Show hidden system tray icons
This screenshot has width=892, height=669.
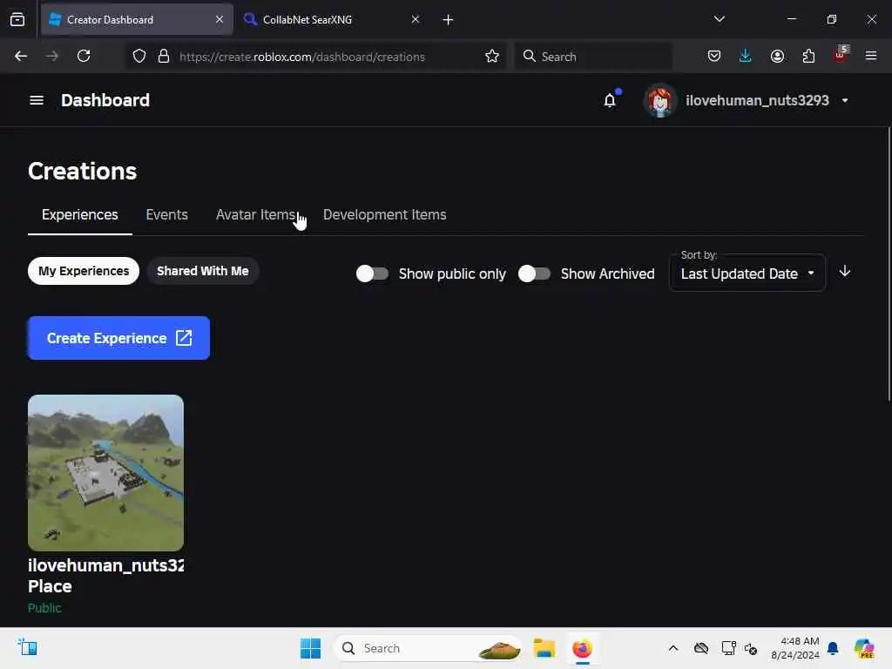tap(673, 648)
